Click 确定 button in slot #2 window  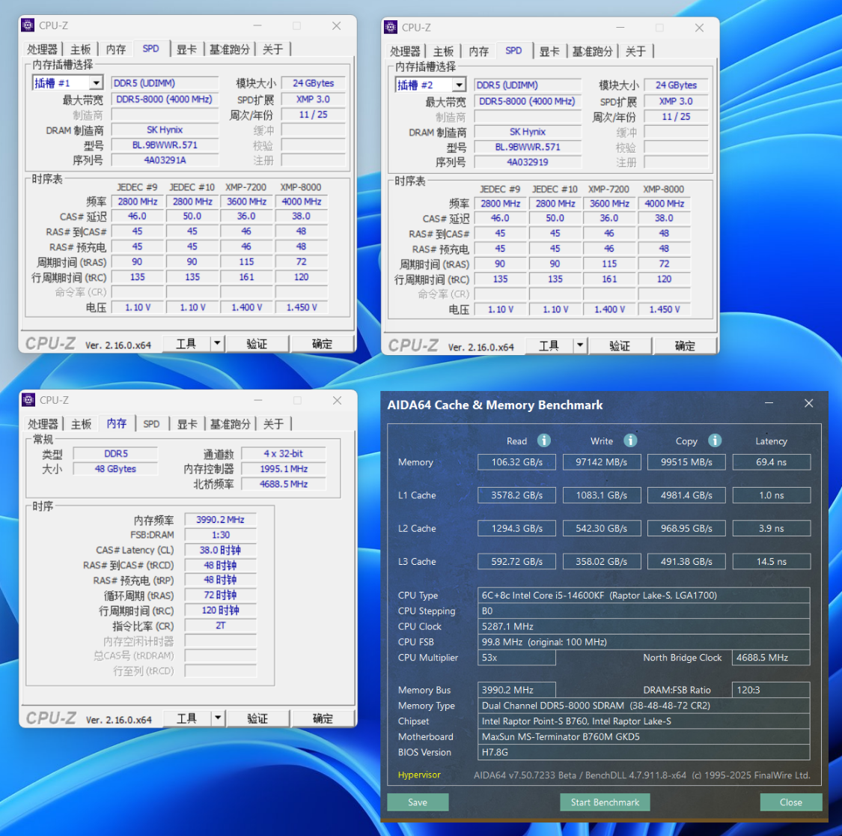pyautogui.click(x=685, y=345)
